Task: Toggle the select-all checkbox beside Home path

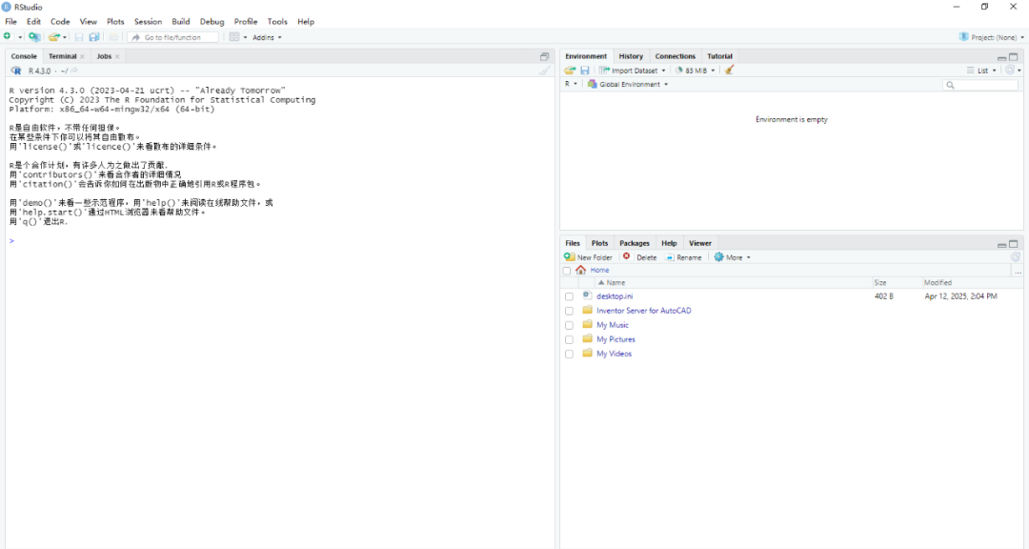Action: click(567, 271)
